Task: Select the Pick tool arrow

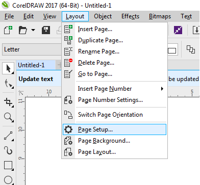Action: [8, 68]
